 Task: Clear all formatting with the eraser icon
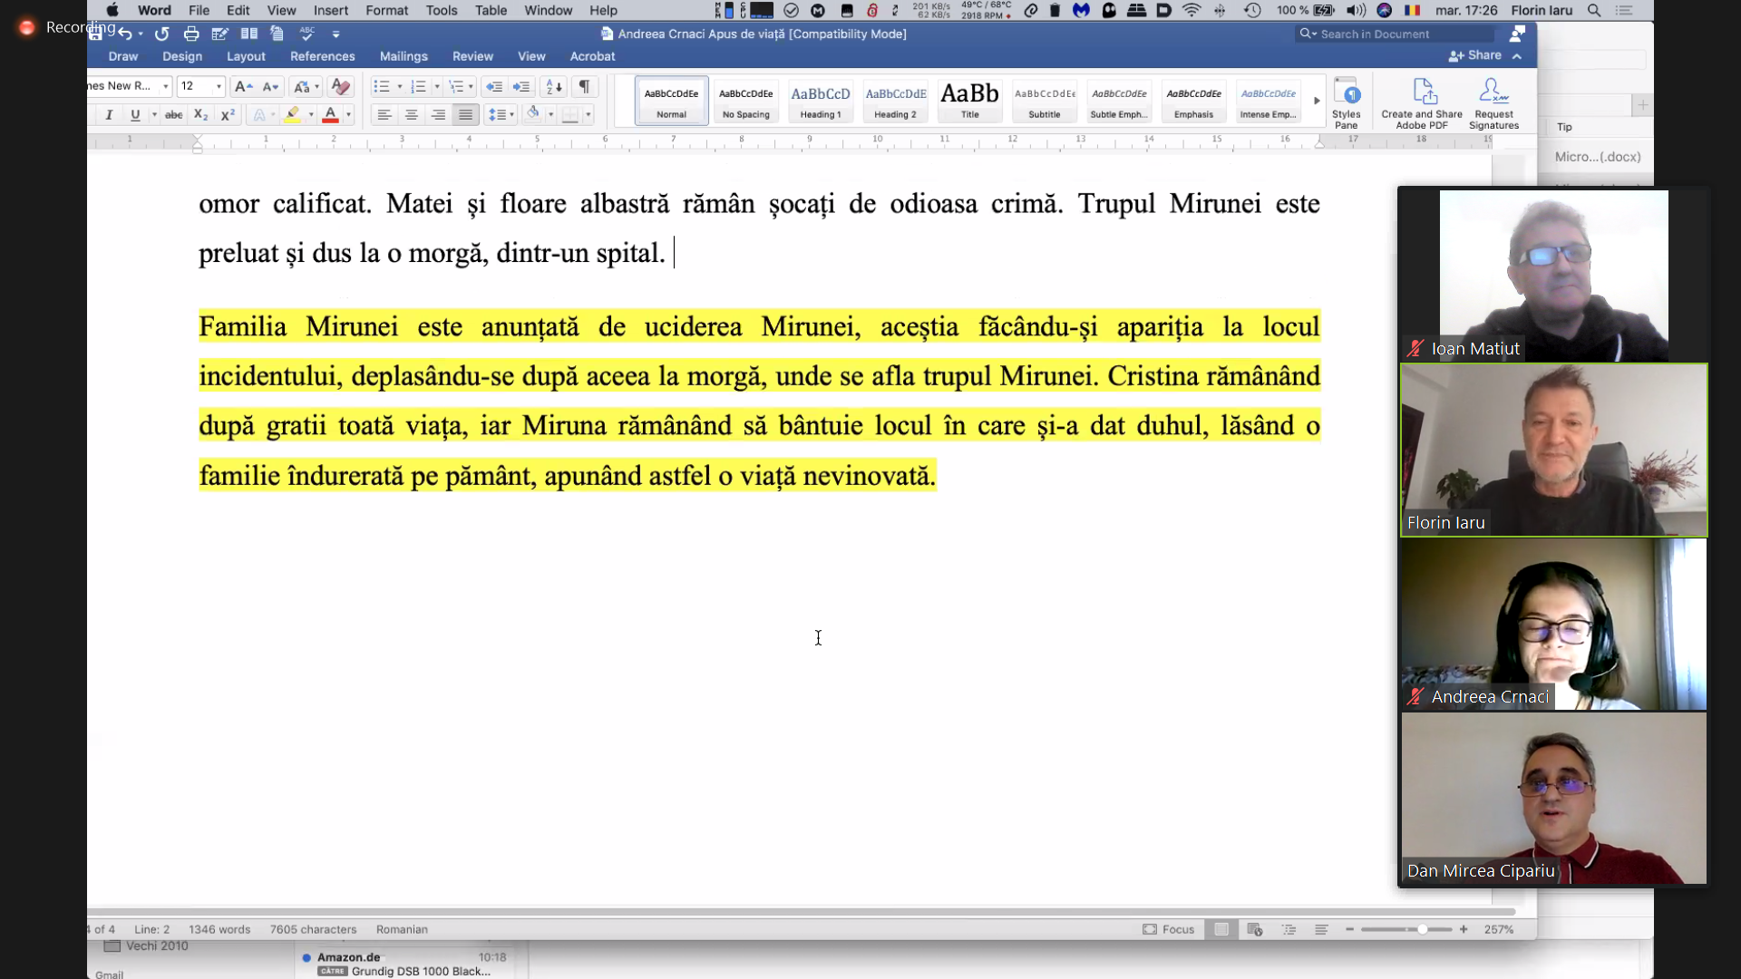(340, 87)
